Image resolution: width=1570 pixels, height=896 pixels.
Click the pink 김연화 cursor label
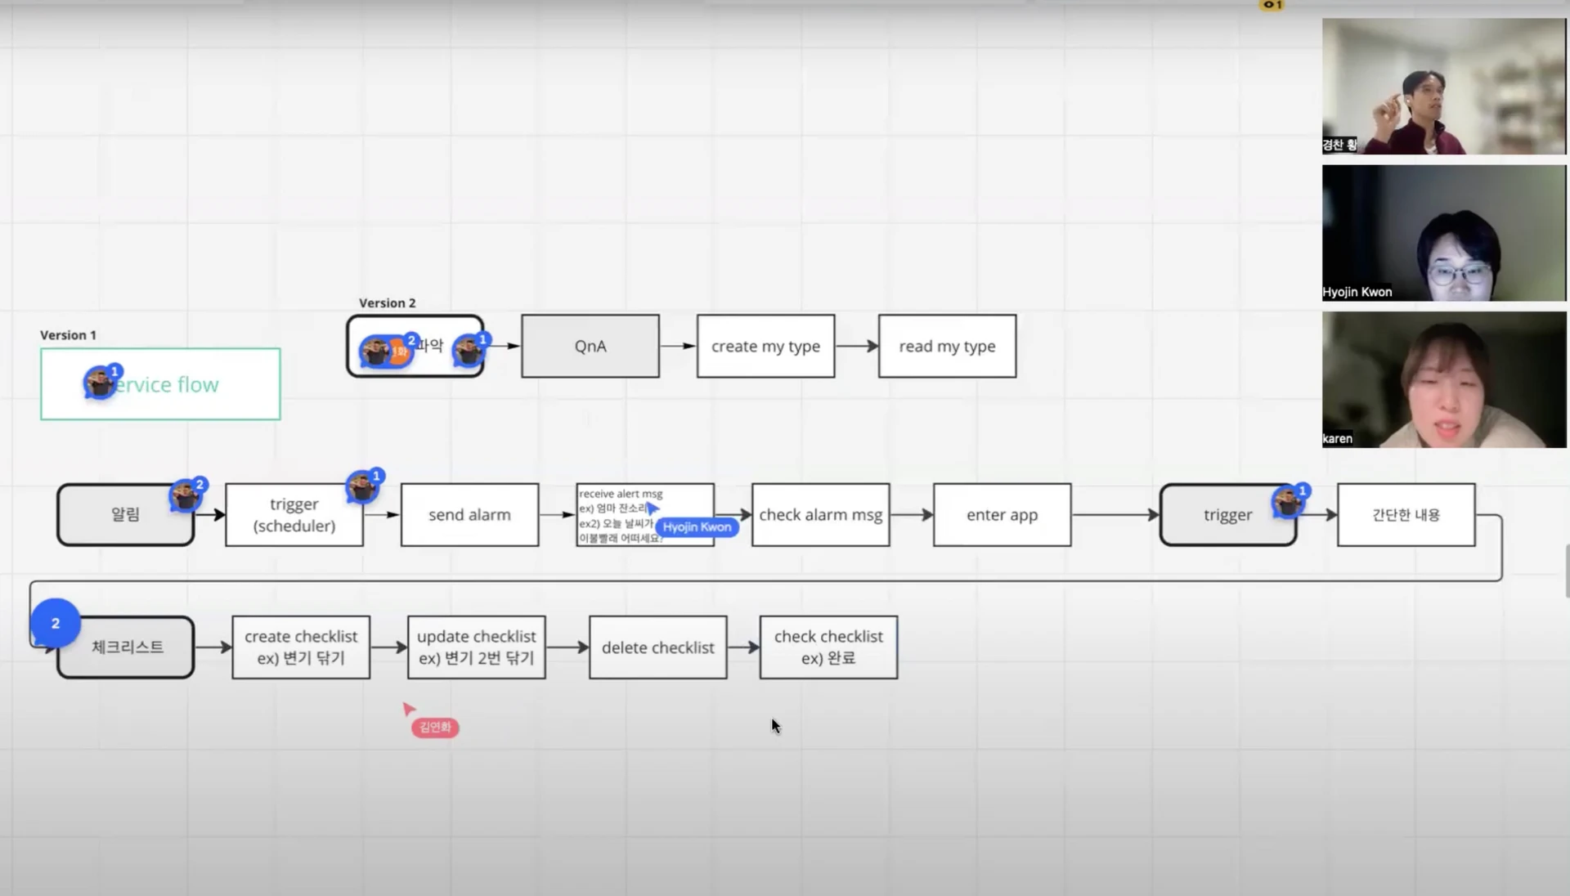pos(435,727)
